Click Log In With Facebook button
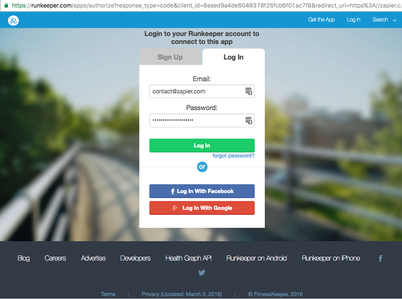This screenshot has height=299, width=402. coord(202,191)
